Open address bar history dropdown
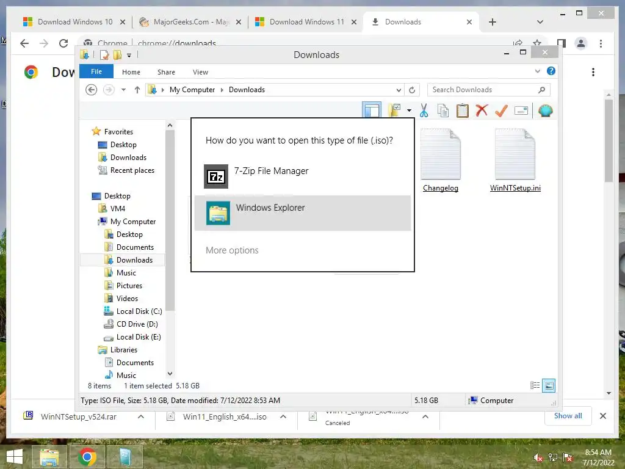The width and height of the screenshot is (625, 469). pos(398,90)
